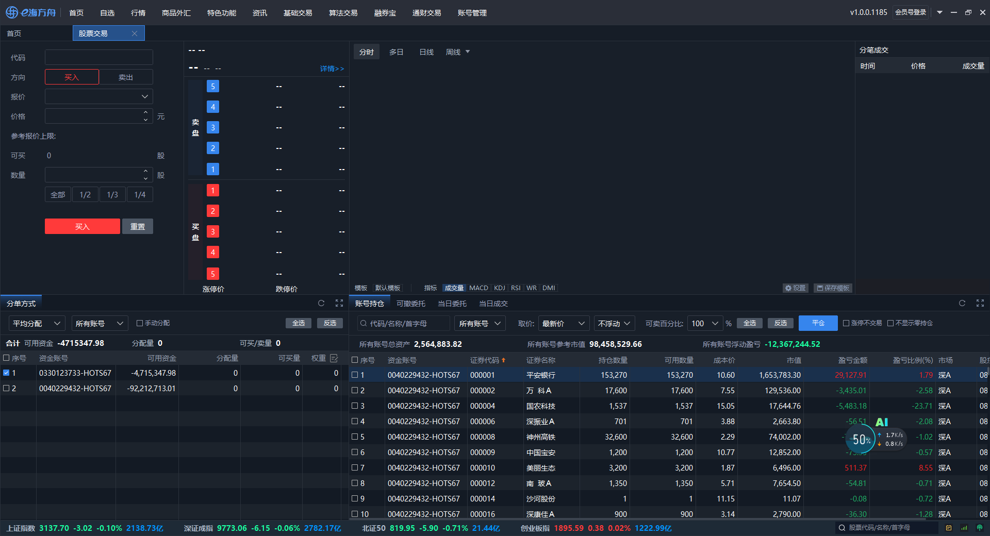Open the 不浮动 dropdown
Screen dimensions: 990x536
pos(615,323)
